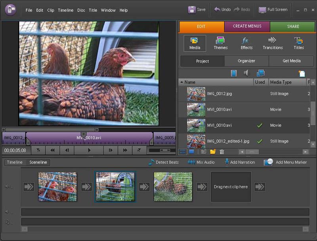This screenshot has width=317, height=241.
Task: Open the Effects panel
Action: [x=246, y=43]
